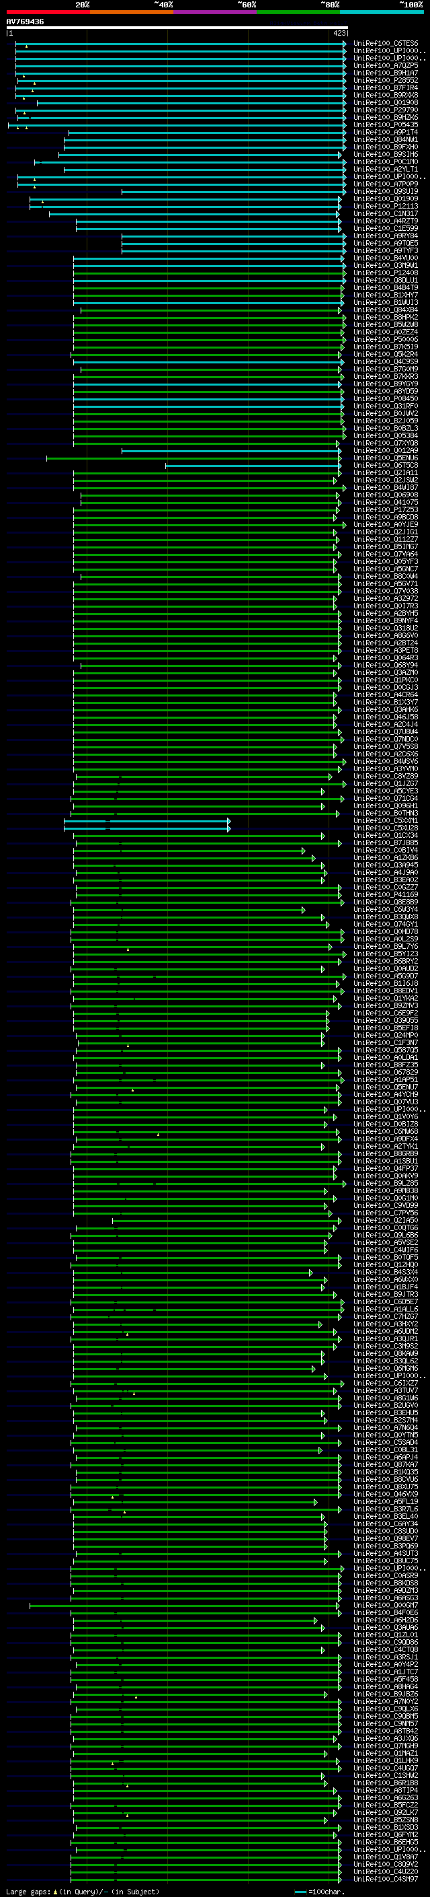This screenshot has height=1897, width=430.
Task: Select the UniRef100_C0BIV4 label
Action: (386, 850)
